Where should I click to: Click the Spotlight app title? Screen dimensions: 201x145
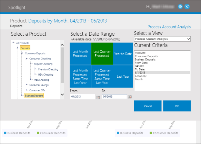tap(17, 8)
